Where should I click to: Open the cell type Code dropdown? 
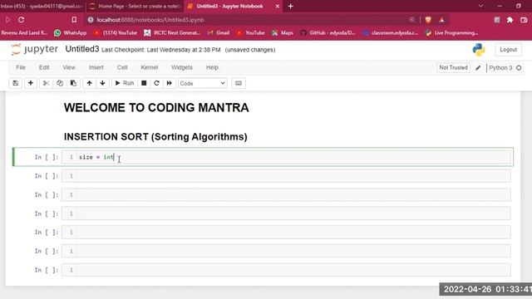tap(202, 83)
